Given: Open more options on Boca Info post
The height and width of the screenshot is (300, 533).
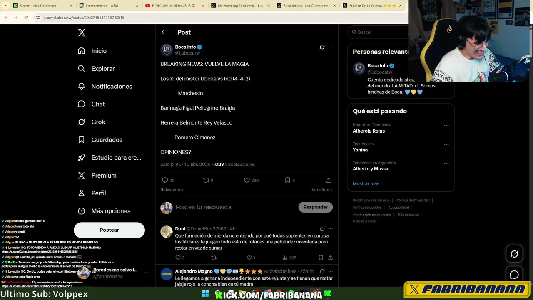Looking at the screenshot, I should (x=331, y=47).
